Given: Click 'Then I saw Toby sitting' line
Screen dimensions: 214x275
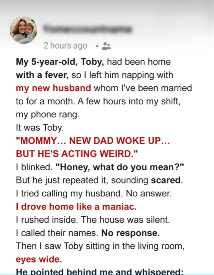Looking at the screenshot, I should [x=100, y=246].
